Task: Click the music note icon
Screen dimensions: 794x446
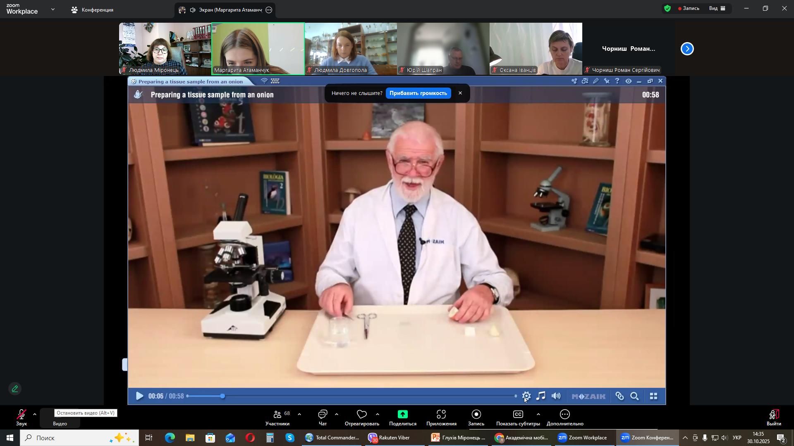Action: (540, 396)
